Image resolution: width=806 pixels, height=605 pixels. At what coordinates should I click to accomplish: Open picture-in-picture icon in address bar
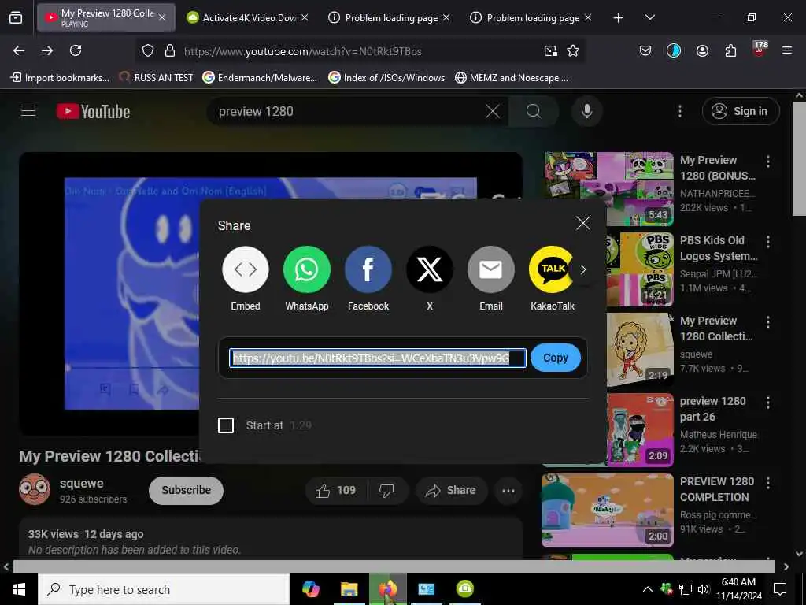tap(550, 51)
